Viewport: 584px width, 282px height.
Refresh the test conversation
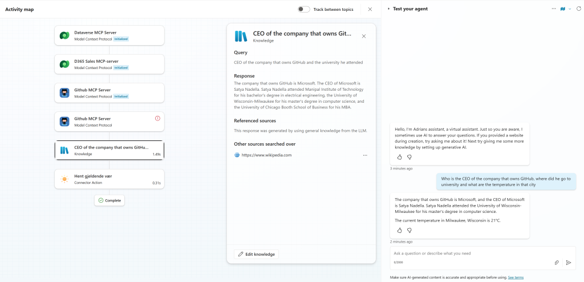point(578,9)
